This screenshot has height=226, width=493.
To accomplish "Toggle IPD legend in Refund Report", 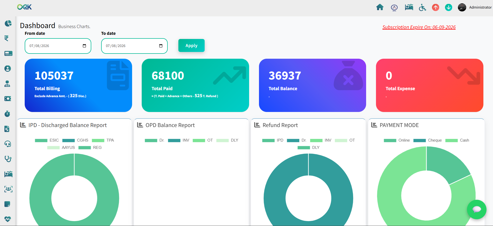I will click(273, 140).
